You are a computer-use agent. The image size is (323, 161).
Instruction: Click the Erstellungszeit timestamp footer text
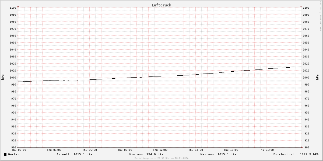tap(161, 158)
